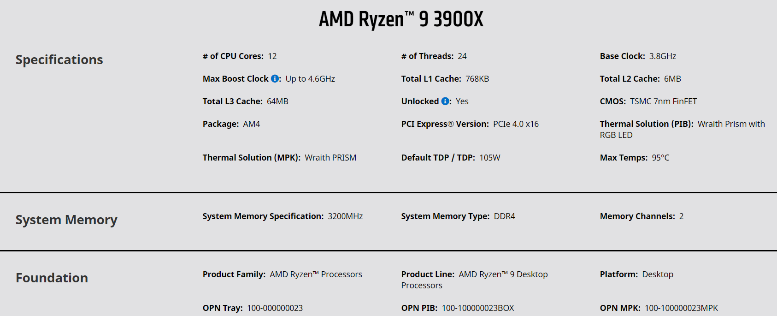Image resolution: width=777 pixels, height=316 pixels.
Task: Click the OPN Tray number 100-000000023
Action: (x=275, y=308)
